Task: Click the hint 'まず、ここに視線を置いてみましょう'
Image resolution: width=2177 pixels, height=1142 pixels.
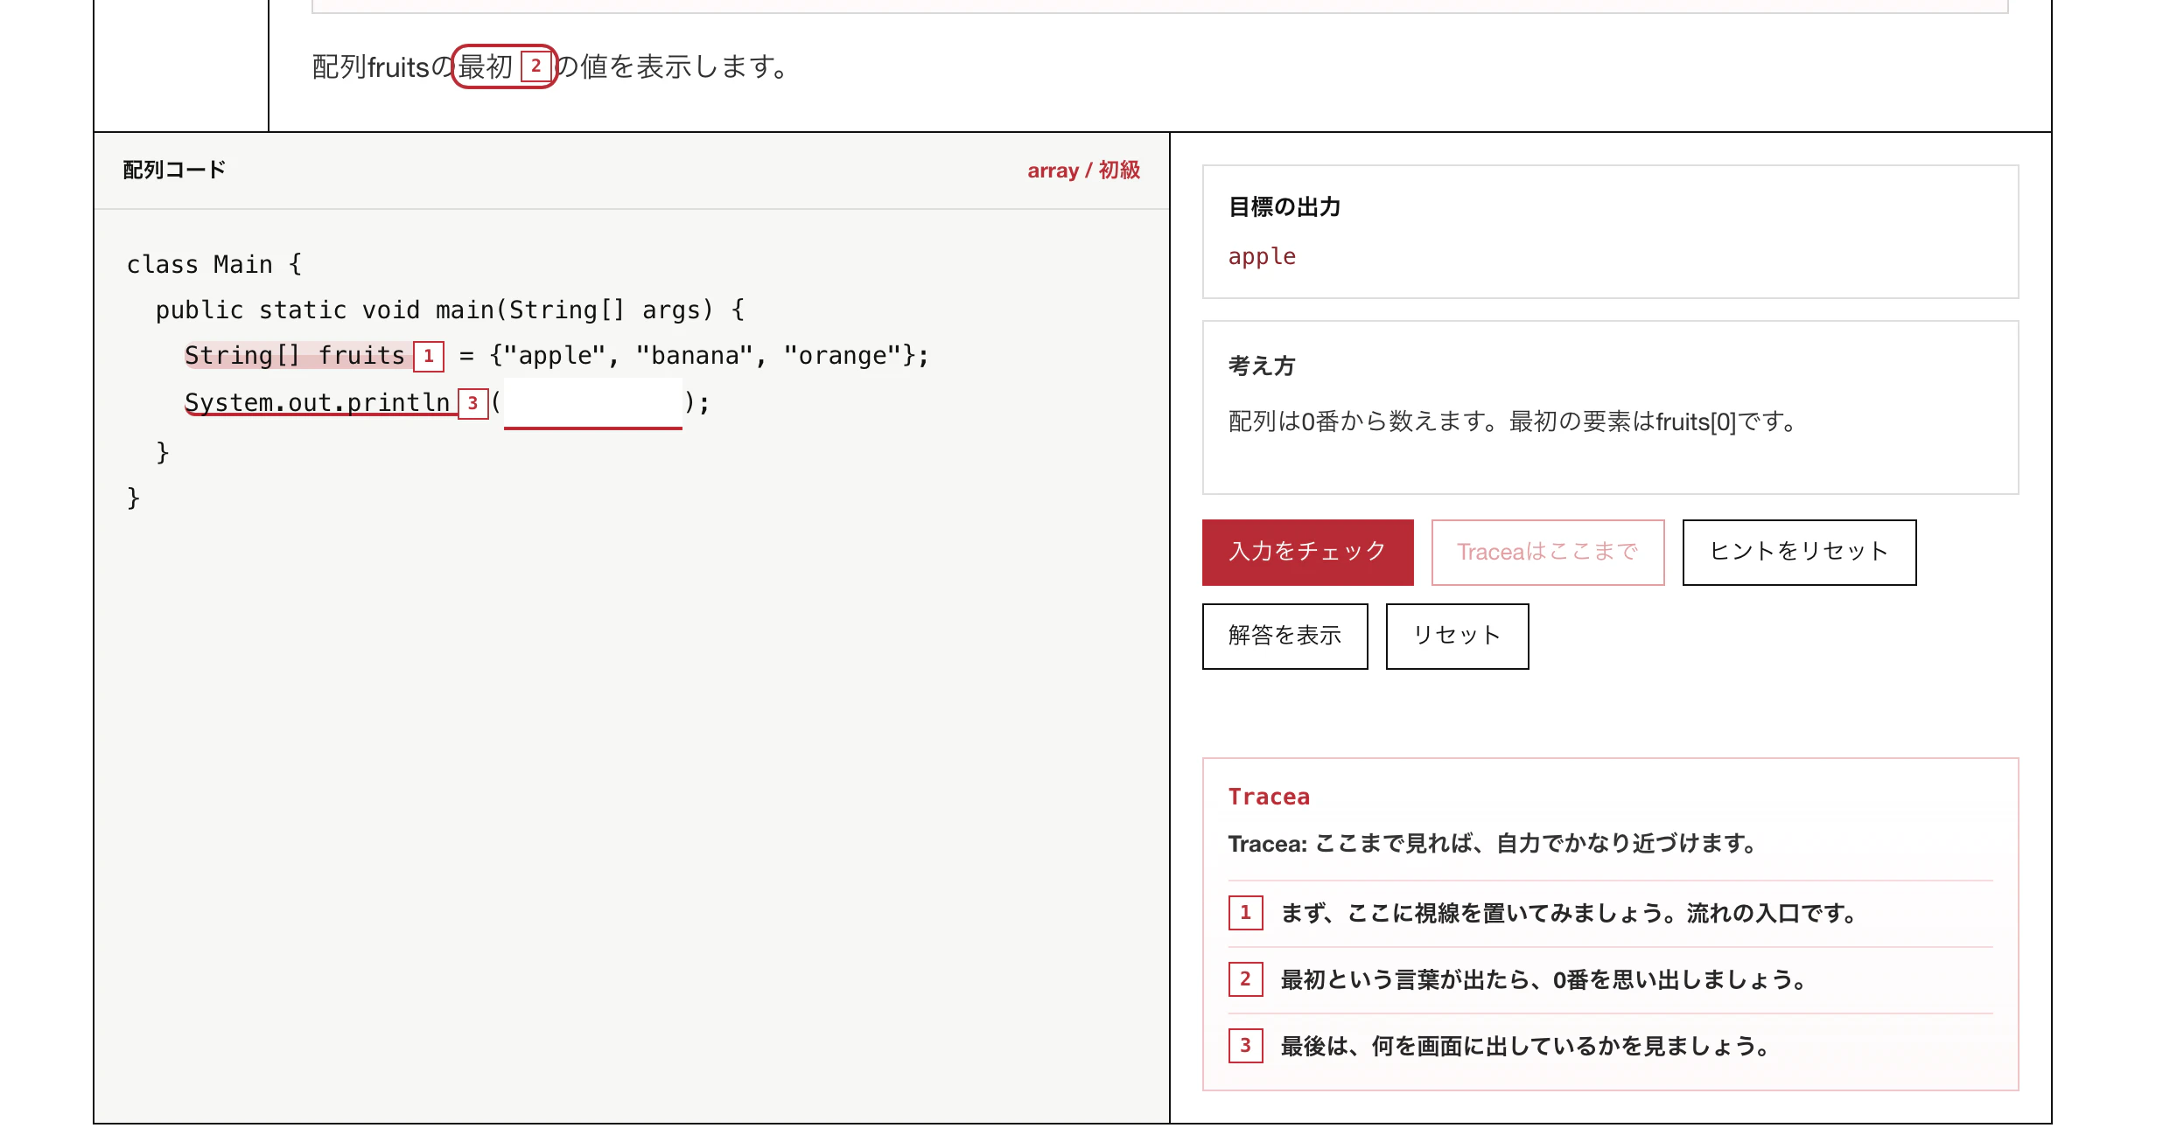Action: pyautogui.click(x=1568, y=913)
